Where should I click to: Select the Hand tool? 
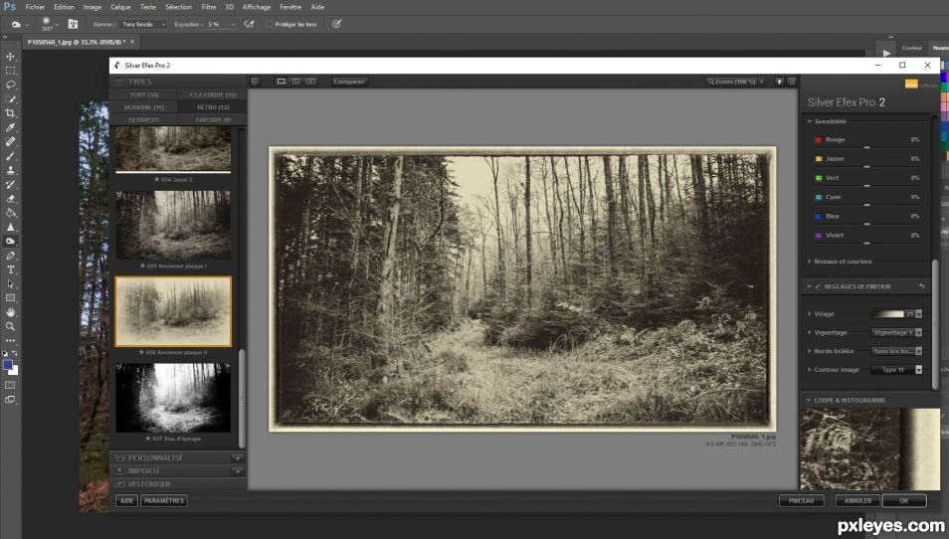point(10,312)
